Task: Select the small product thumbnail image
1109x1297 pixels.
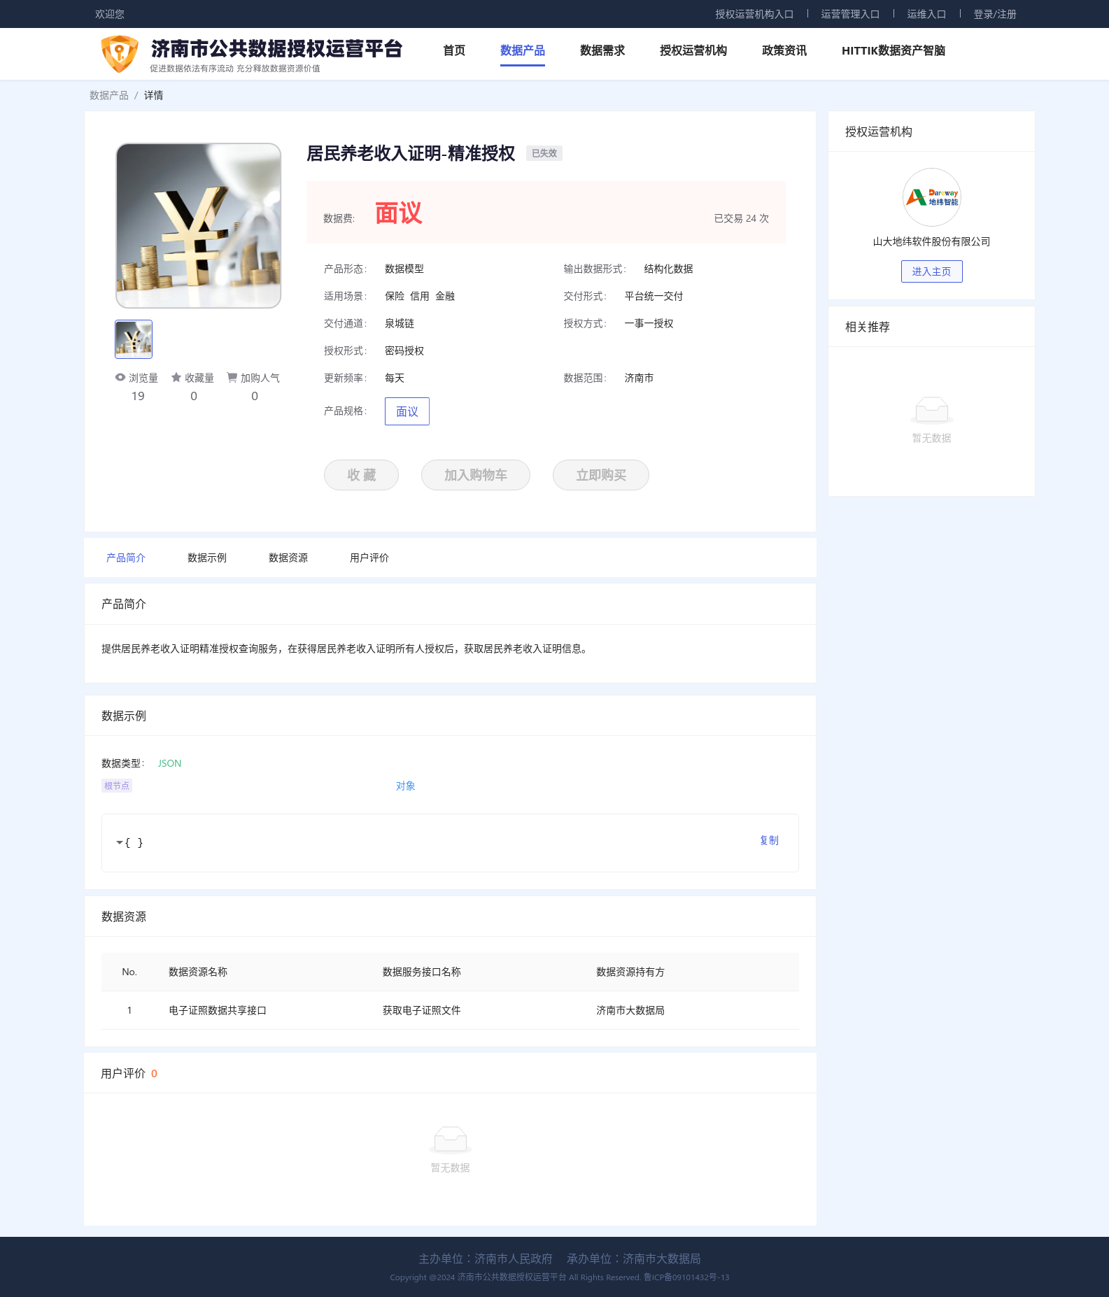Action: pyautogui.click(x=134, y=339)
